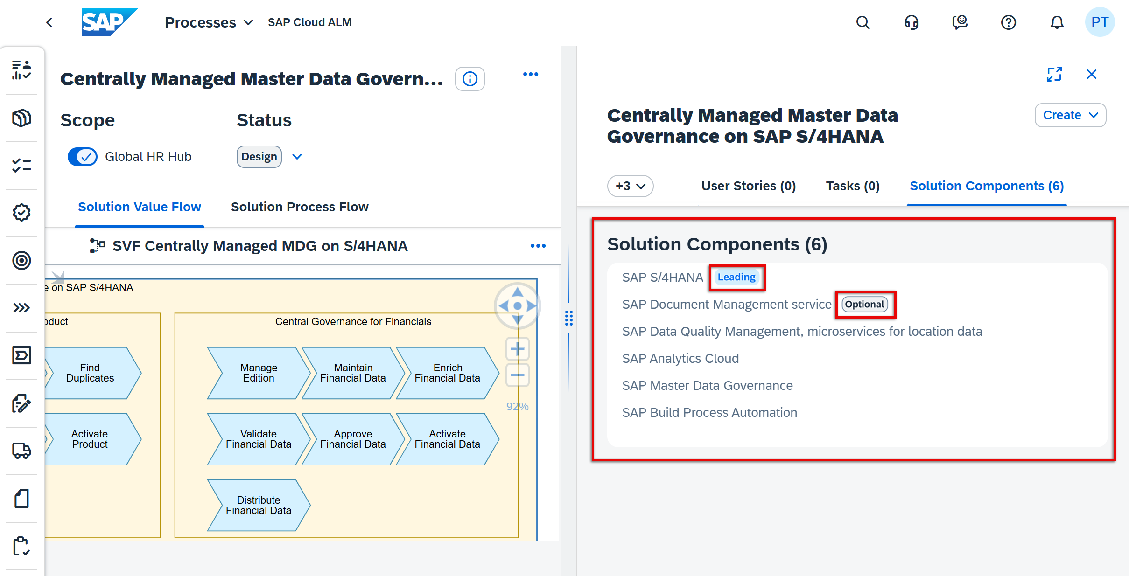This screenshot has width=1129, height=576.
Task: Open the Processes navigation dropdown
Action: point(209,22)
